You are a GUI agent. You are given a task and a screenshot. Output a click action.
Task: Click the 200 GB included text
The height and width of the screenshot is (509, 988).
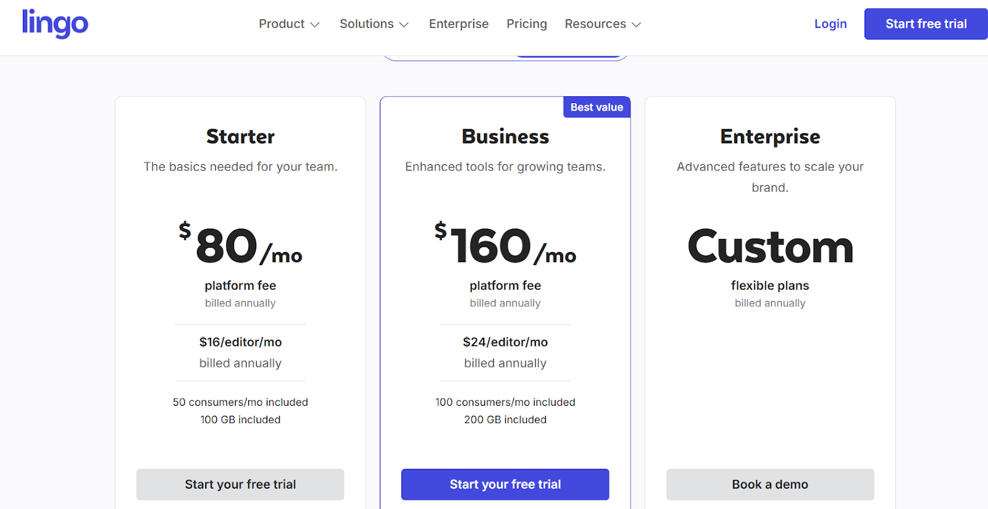coord(505,419)
